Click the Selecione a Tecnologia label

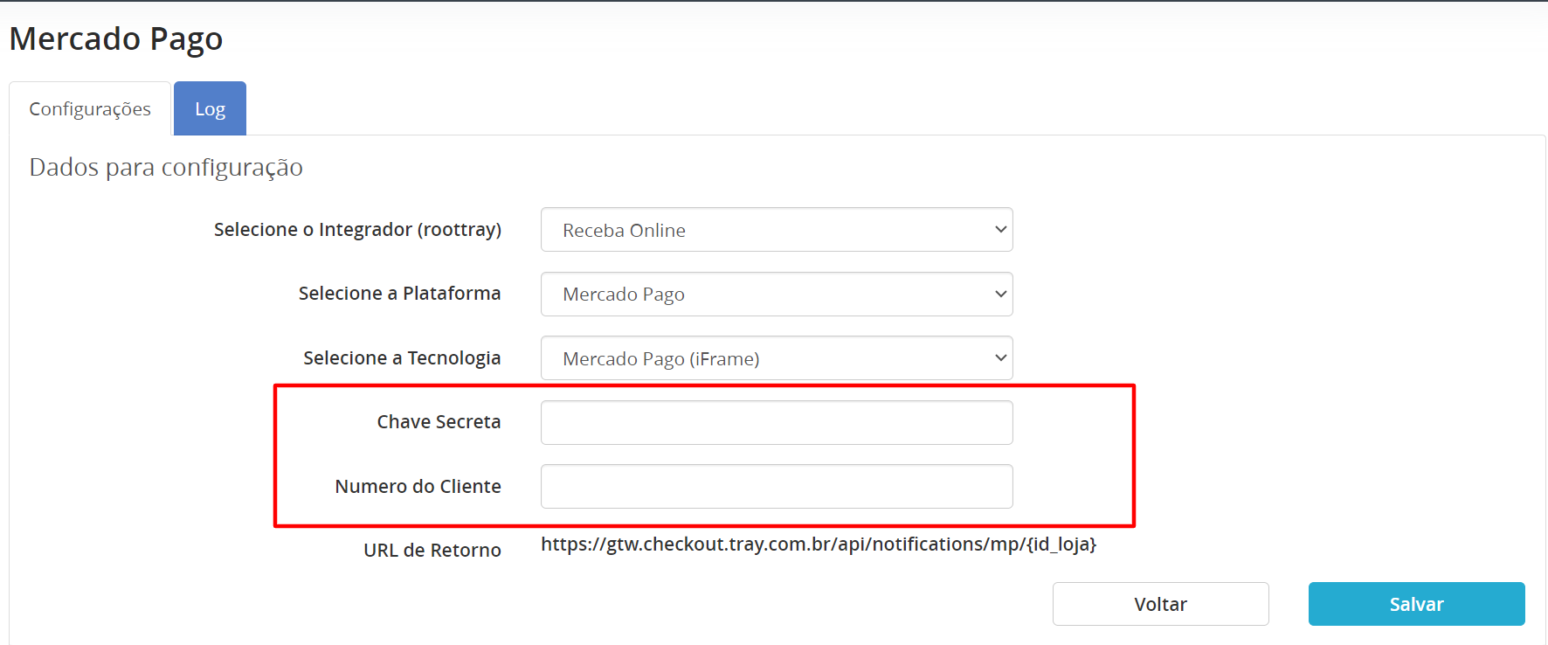[x=402, y=358]
